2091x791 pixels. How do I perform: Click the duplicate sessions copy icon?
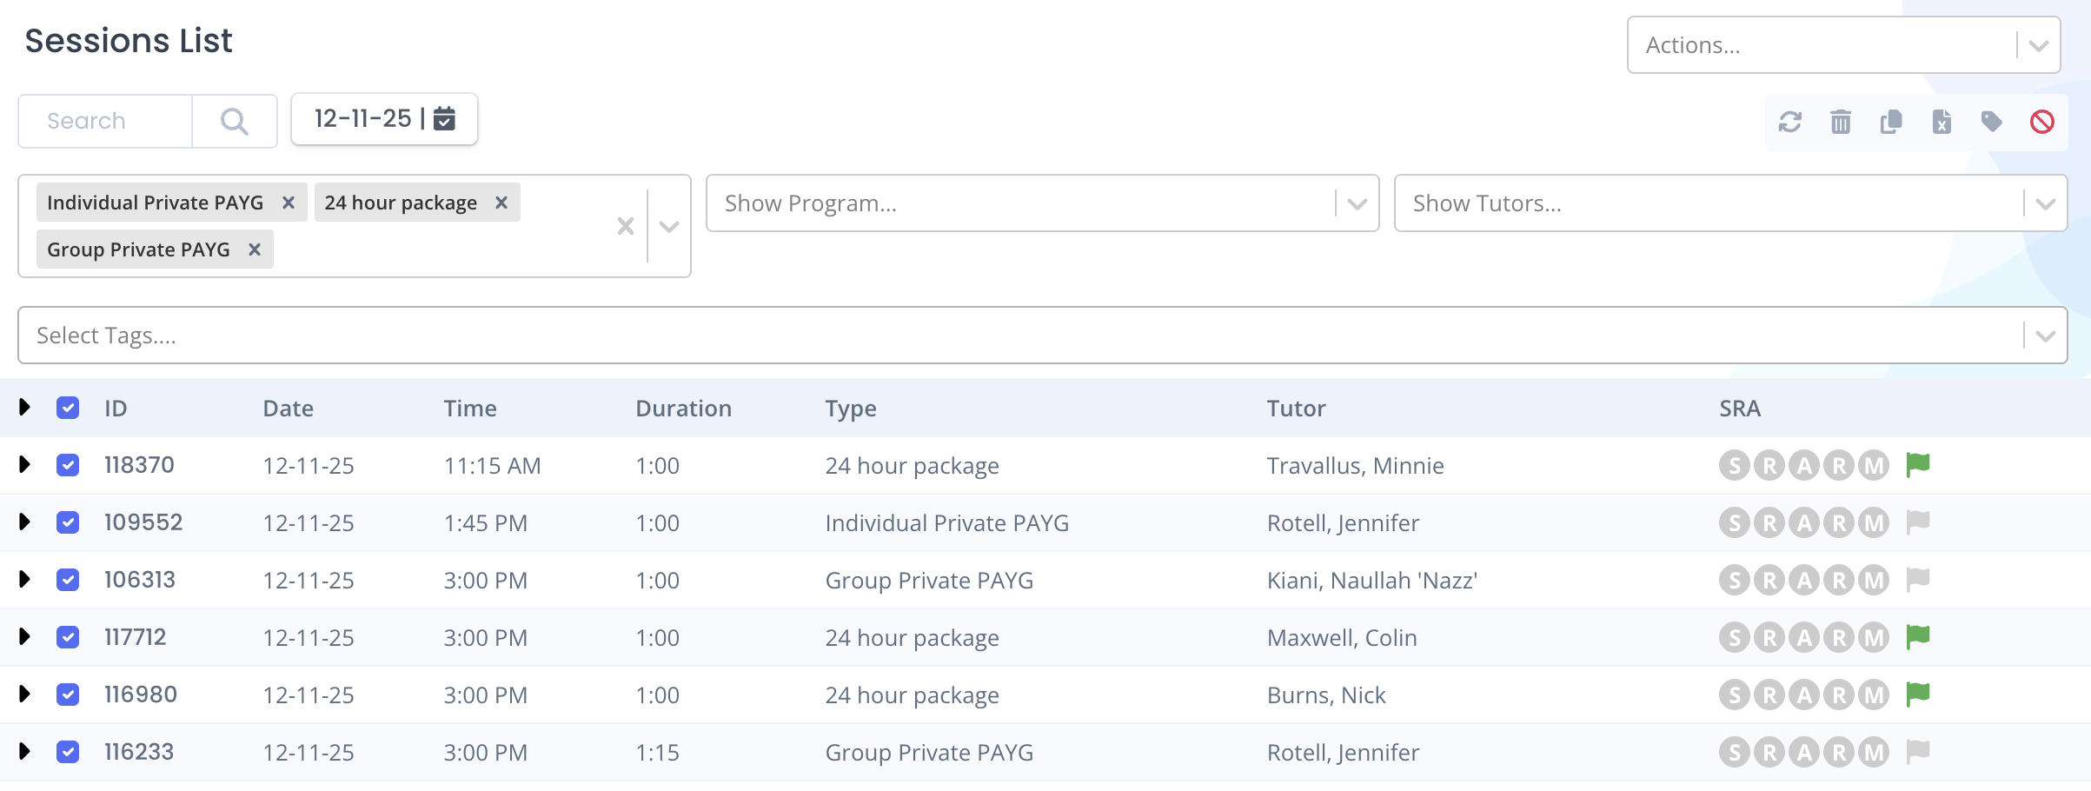[1890, 122]
